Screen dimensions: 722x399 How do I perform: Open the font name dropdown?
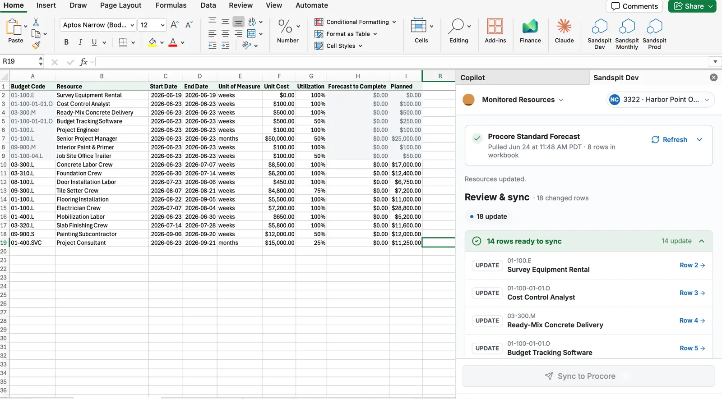pyautogui.click(x=132, y=25)
